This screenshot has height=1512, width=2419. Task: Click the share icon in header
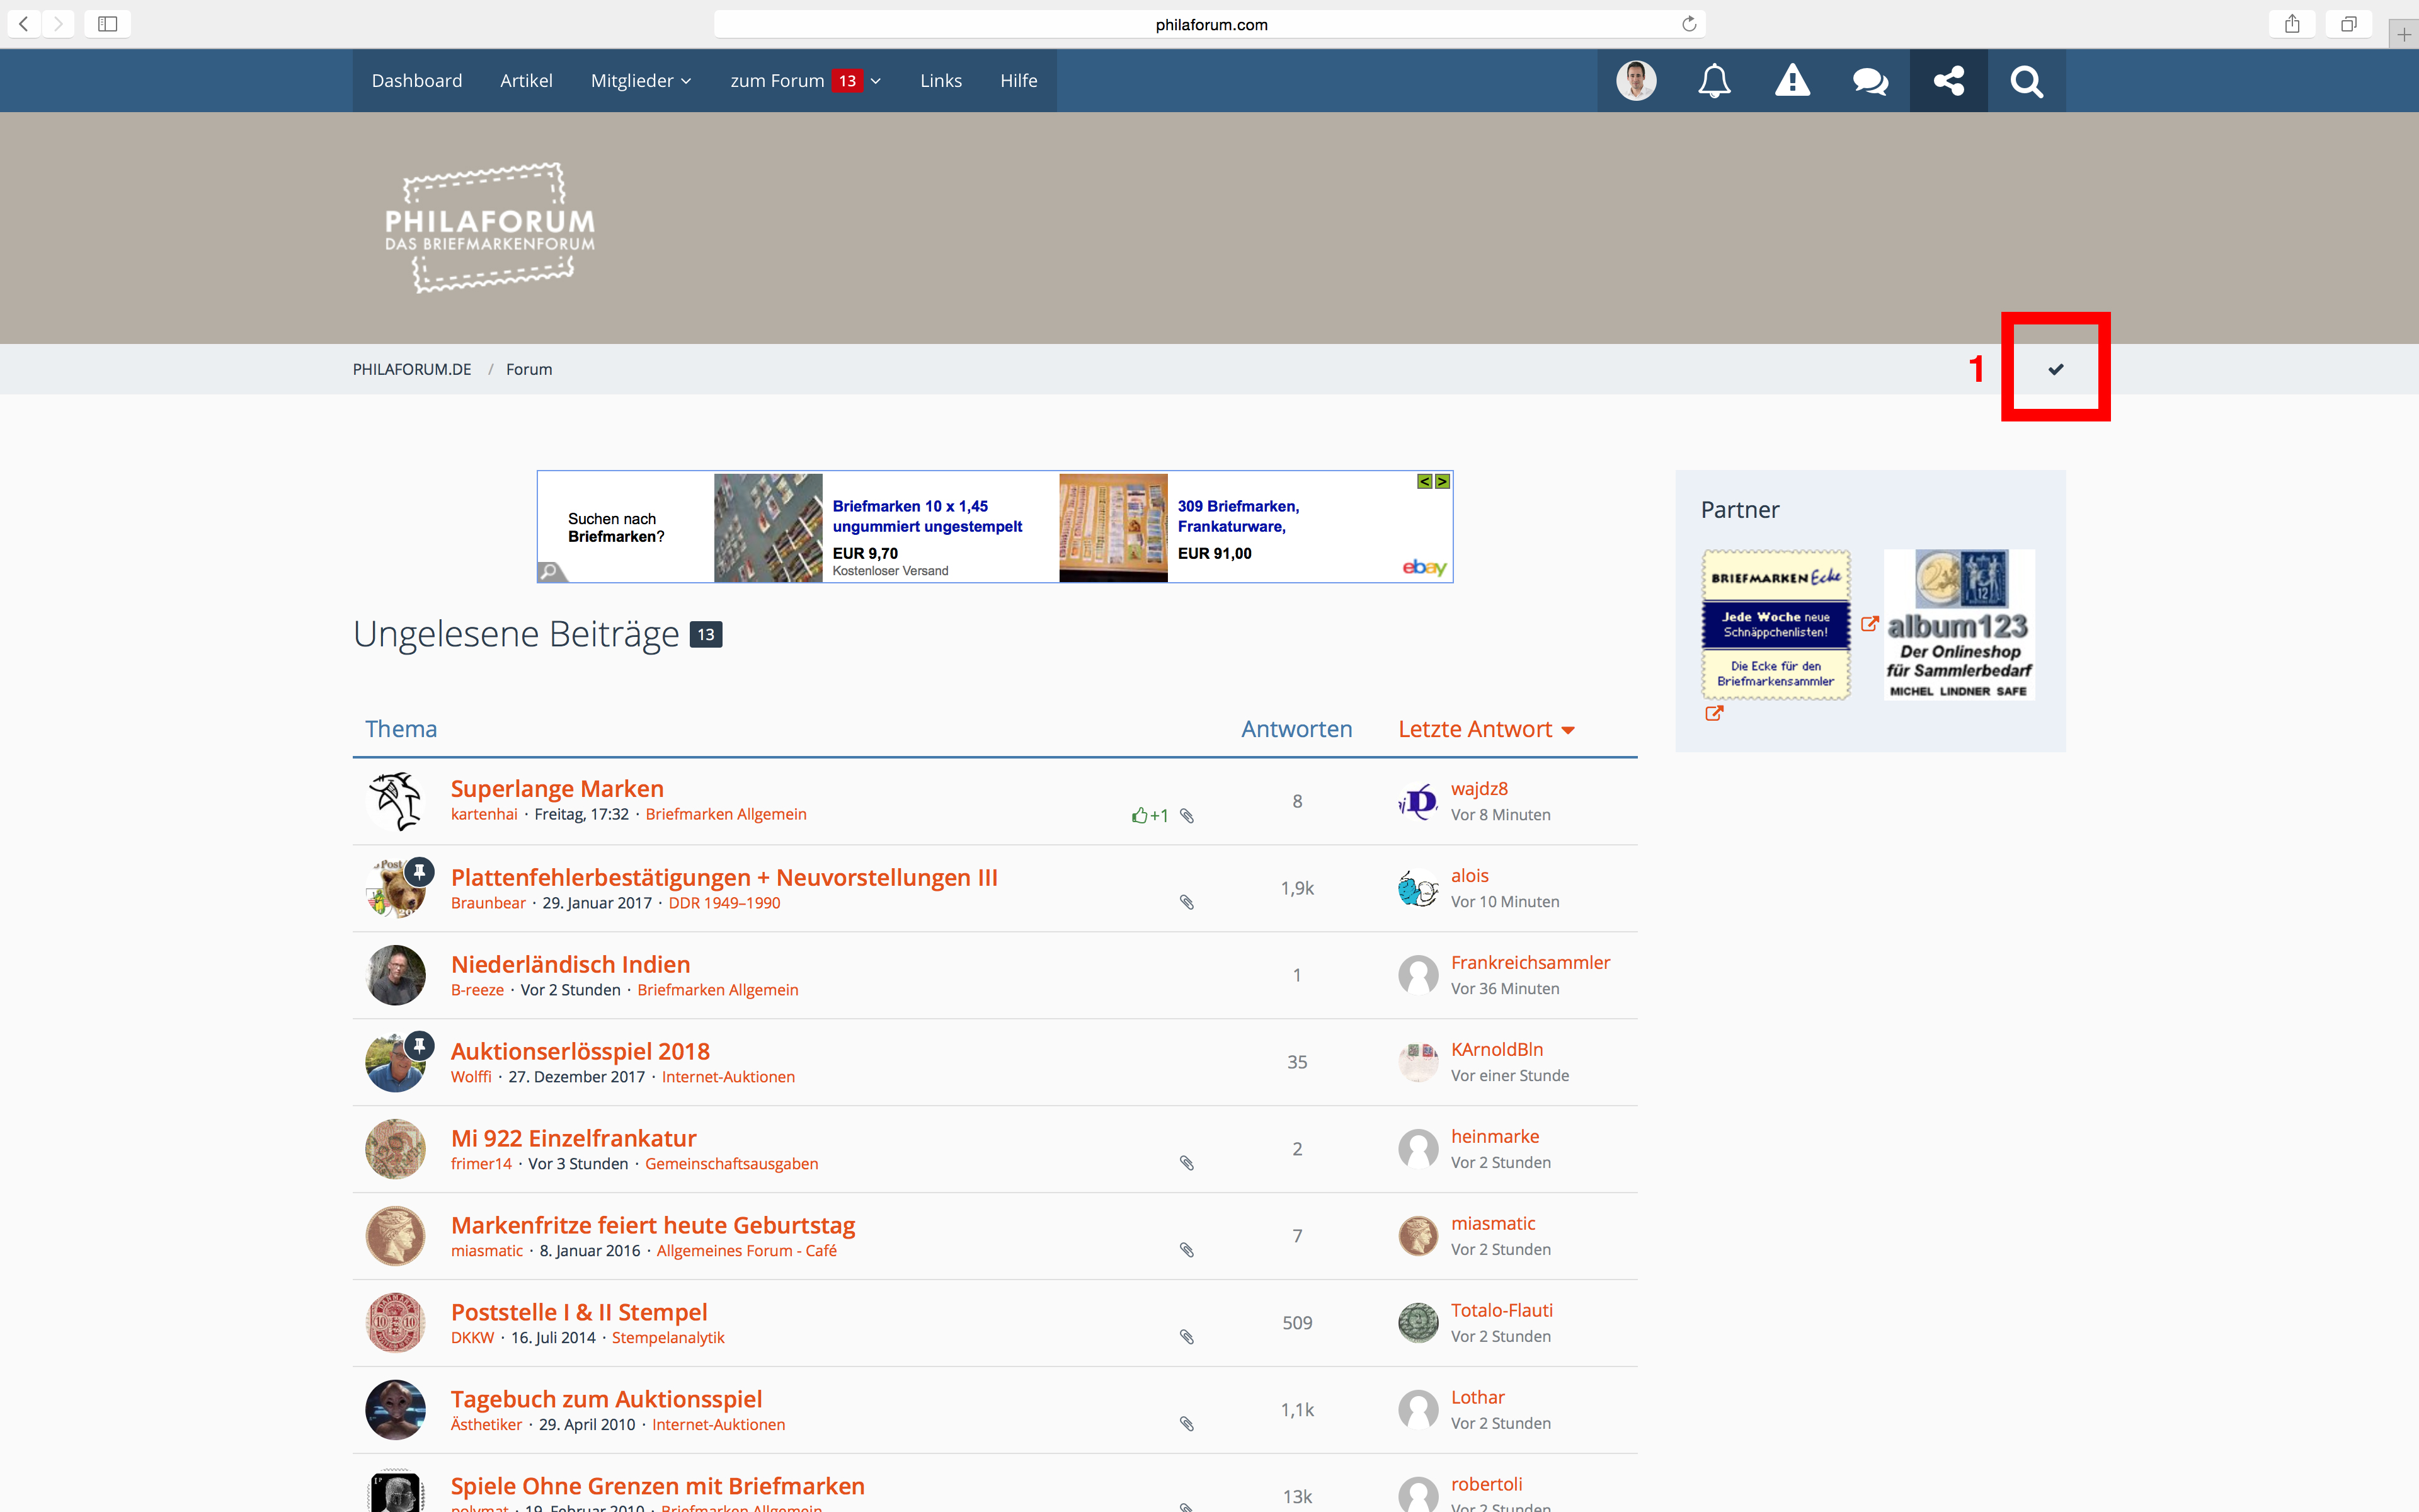pos(1948,81)
